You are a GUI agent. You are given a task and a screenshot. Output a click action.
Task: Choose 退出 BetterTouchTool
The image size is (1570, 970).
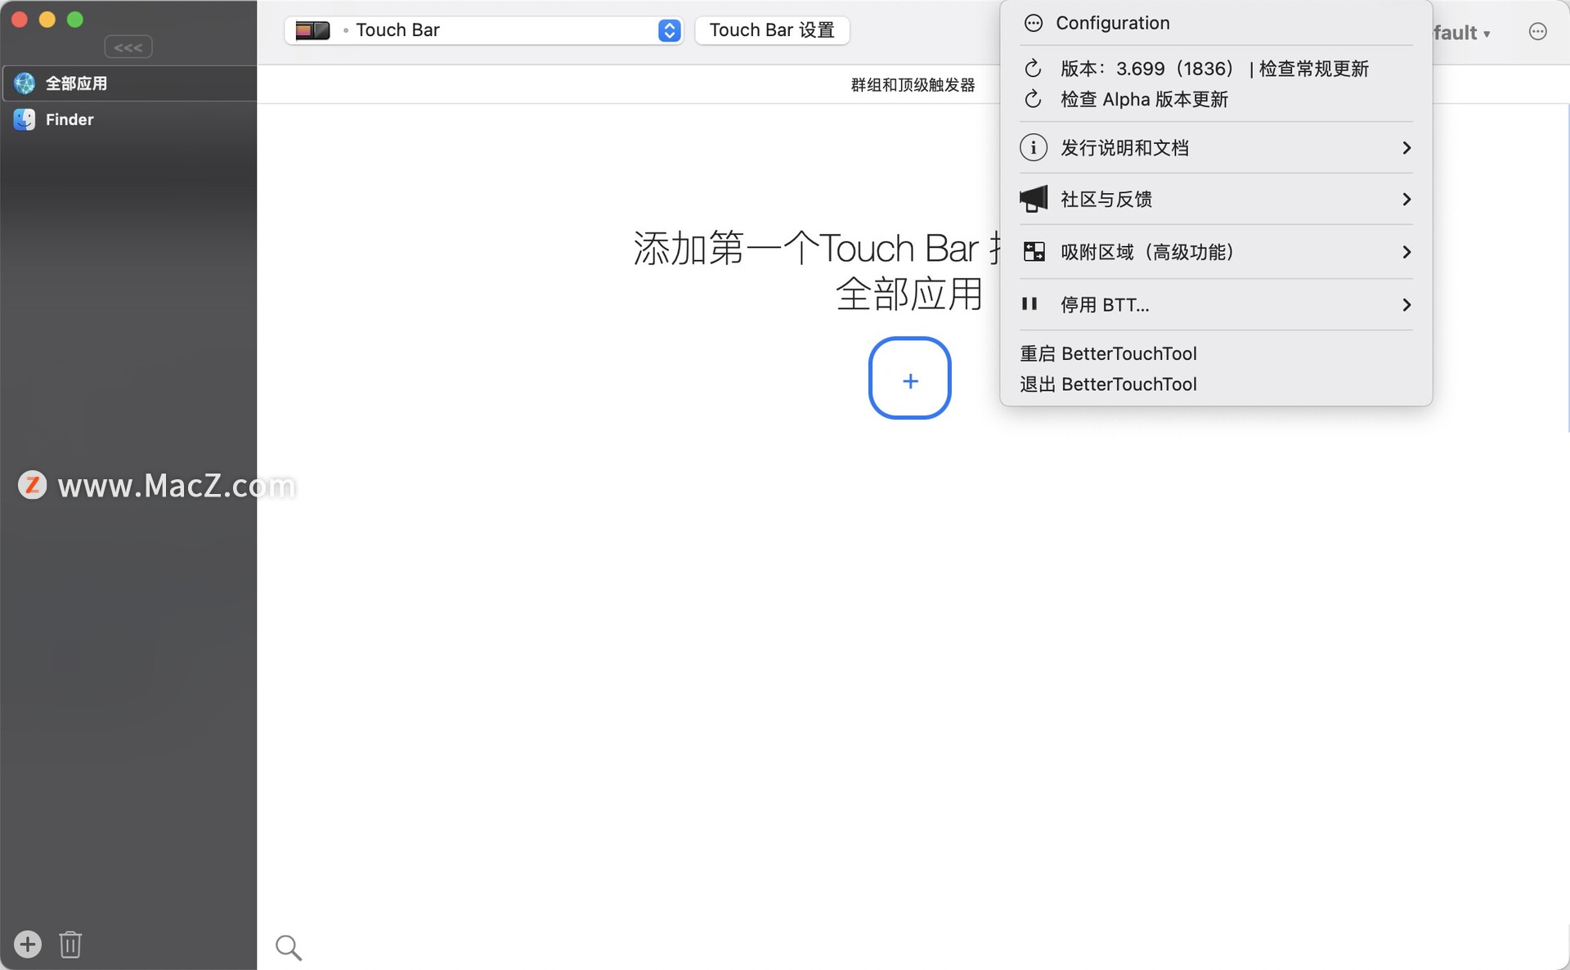(1108, 384)
